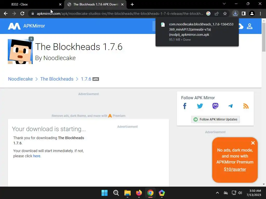This screenshot has width=266, height=199.
Task: Click Follow APK Mirror Updates button
Action: (215, 119)
